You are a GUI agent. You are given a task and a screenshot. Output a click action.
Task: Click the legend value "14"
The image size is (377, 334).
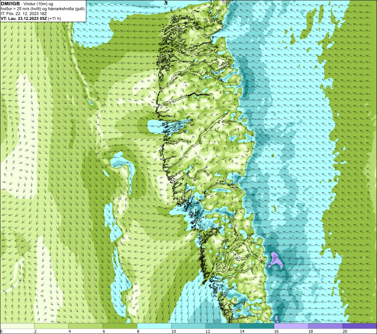[242, 331]
